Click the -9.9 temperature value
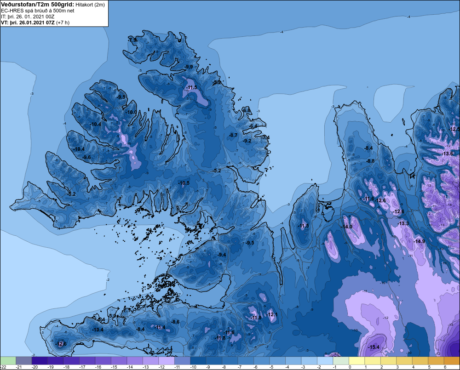Screen dimensions: 460x370 click(x=189, y=67)
